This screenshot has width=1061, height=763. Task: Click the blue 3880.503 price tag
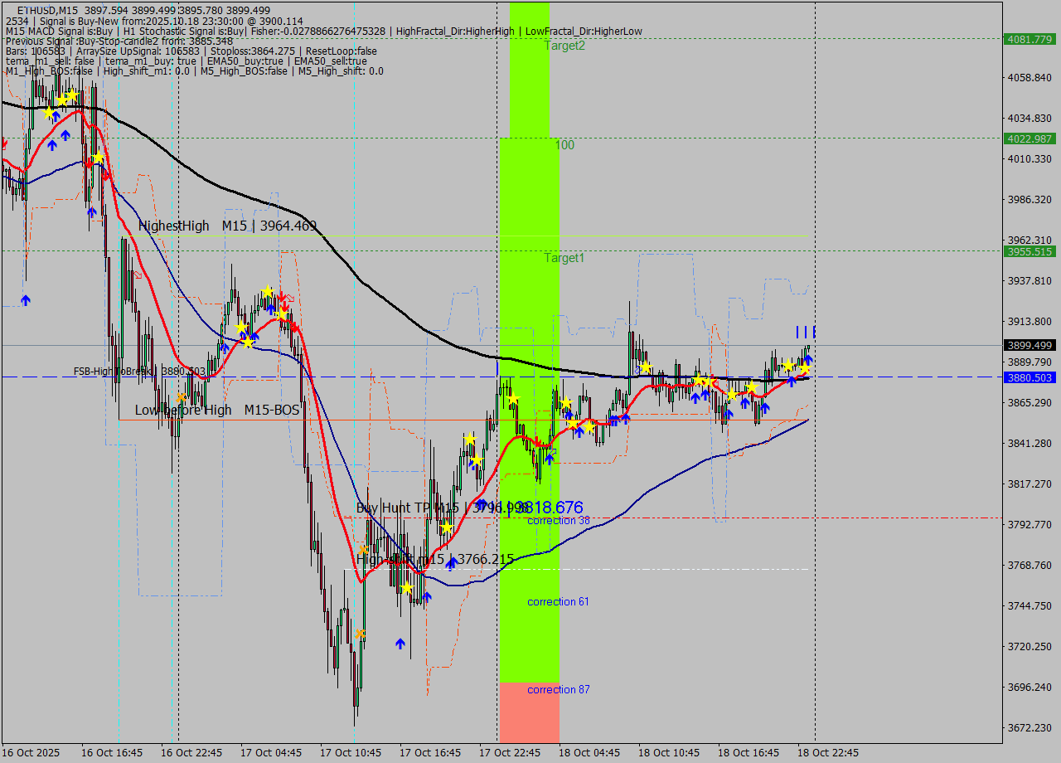[1029, 377]
